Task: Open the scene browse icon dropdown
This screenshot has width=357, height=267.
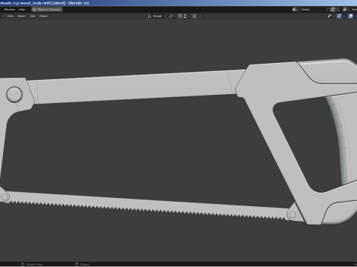Action: [x=295, y=10]
